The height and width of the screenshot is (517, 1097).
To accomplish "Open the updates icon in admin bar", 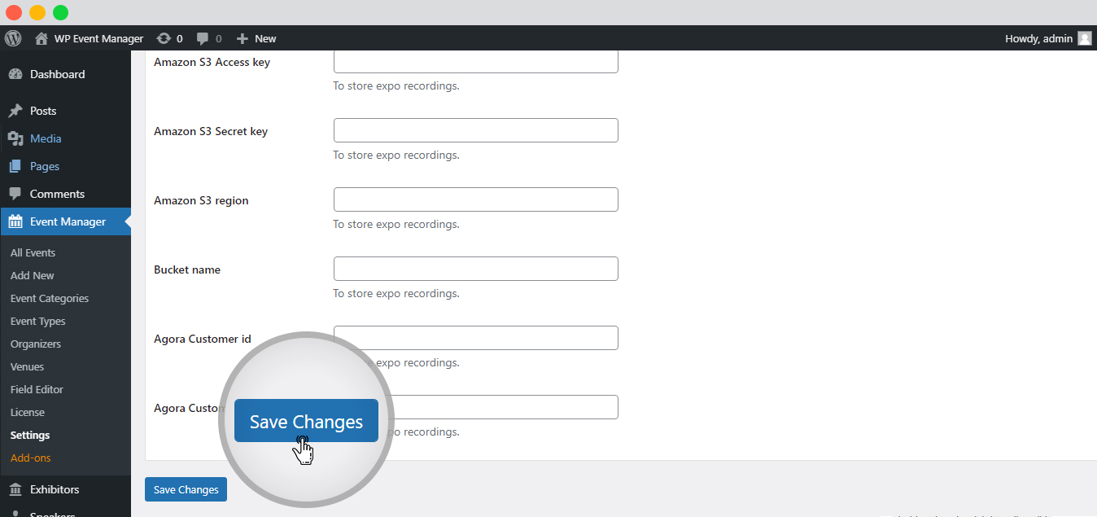I will [x=164, y=38].
